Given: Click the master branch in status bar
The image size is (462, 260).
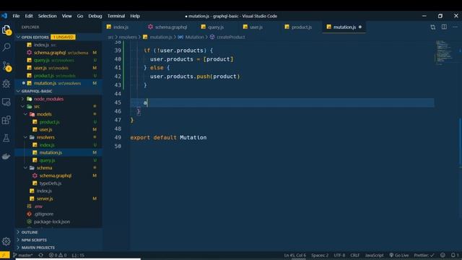Looking at the screenshot, I should click(x=23, y=255).
